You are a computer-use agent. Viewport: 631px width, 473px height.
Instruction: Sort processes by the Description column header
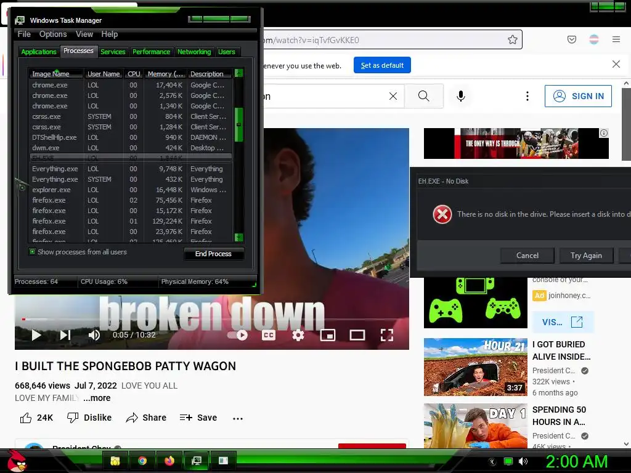210,74
